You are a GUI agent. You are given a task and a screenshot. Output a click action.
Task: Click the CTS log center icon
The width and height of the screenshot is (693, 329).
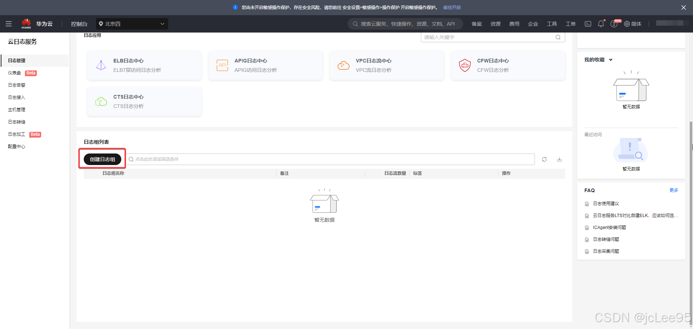click(x=101, y=101)
